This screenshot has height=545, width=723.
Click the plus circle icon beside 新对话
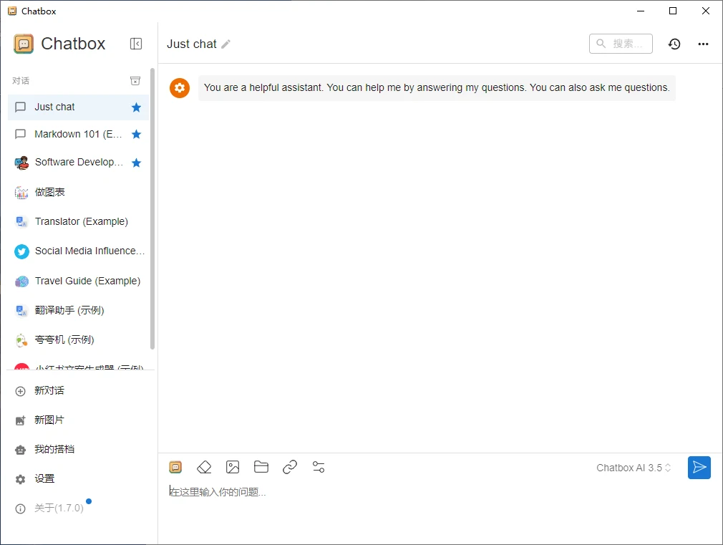[x=20, y=391]
